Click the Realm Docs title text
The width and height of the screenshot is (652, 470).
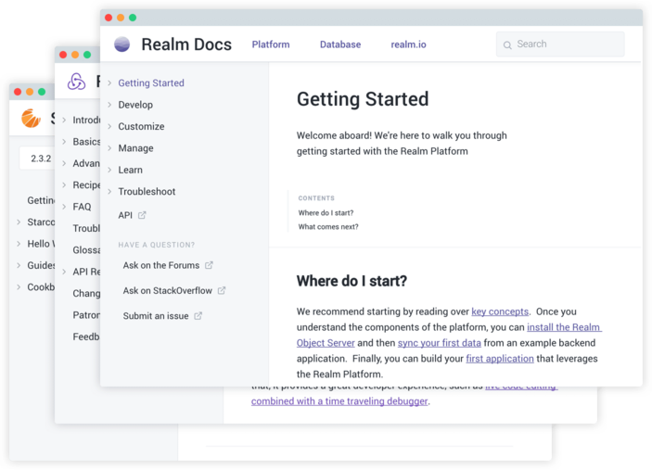pyautogui.click(x=186, y=44)
